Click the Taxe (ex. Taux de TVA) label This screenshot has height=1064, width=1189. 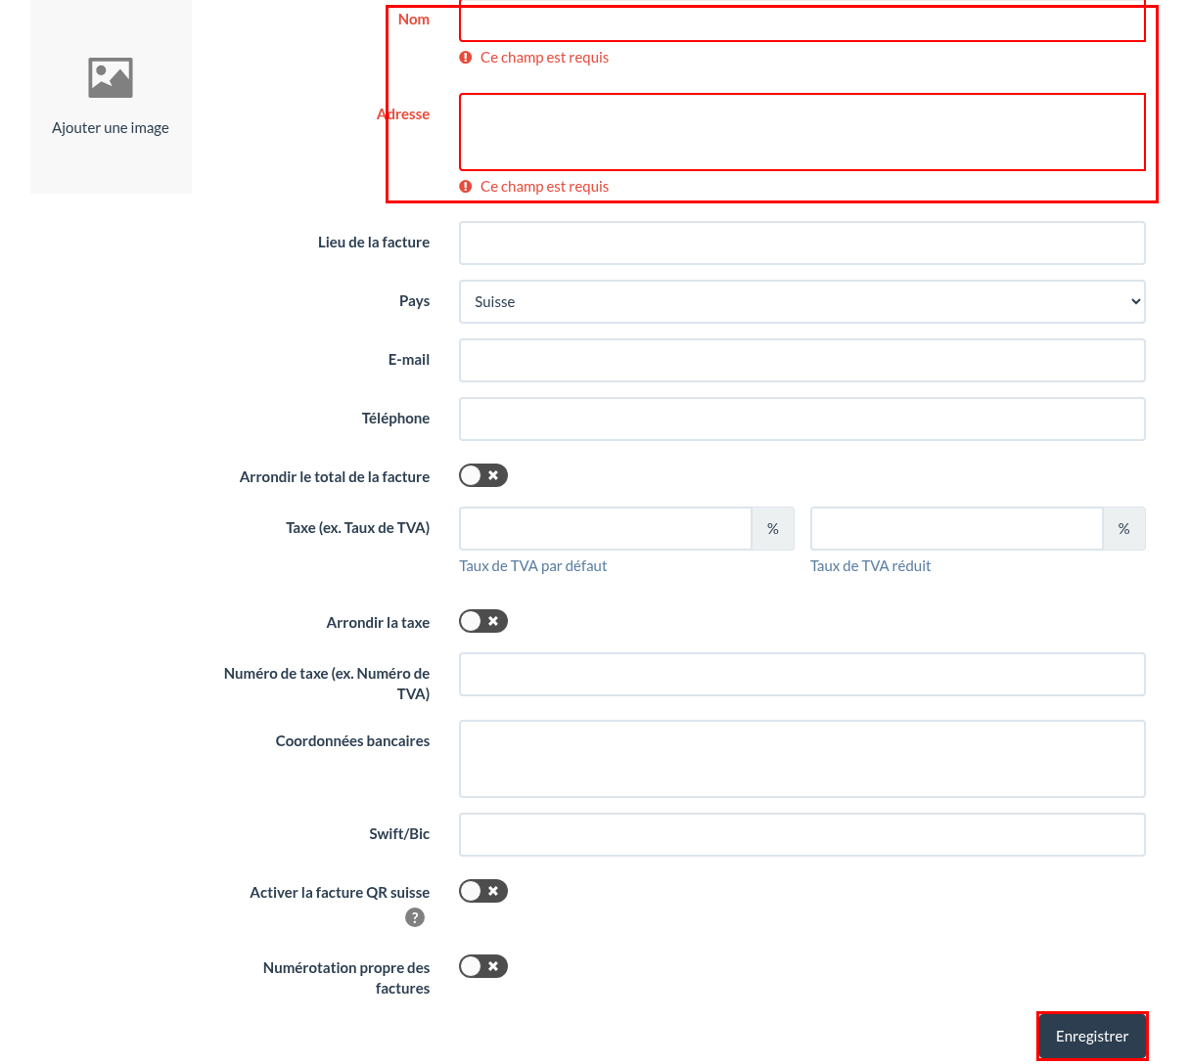coord(358,528)
